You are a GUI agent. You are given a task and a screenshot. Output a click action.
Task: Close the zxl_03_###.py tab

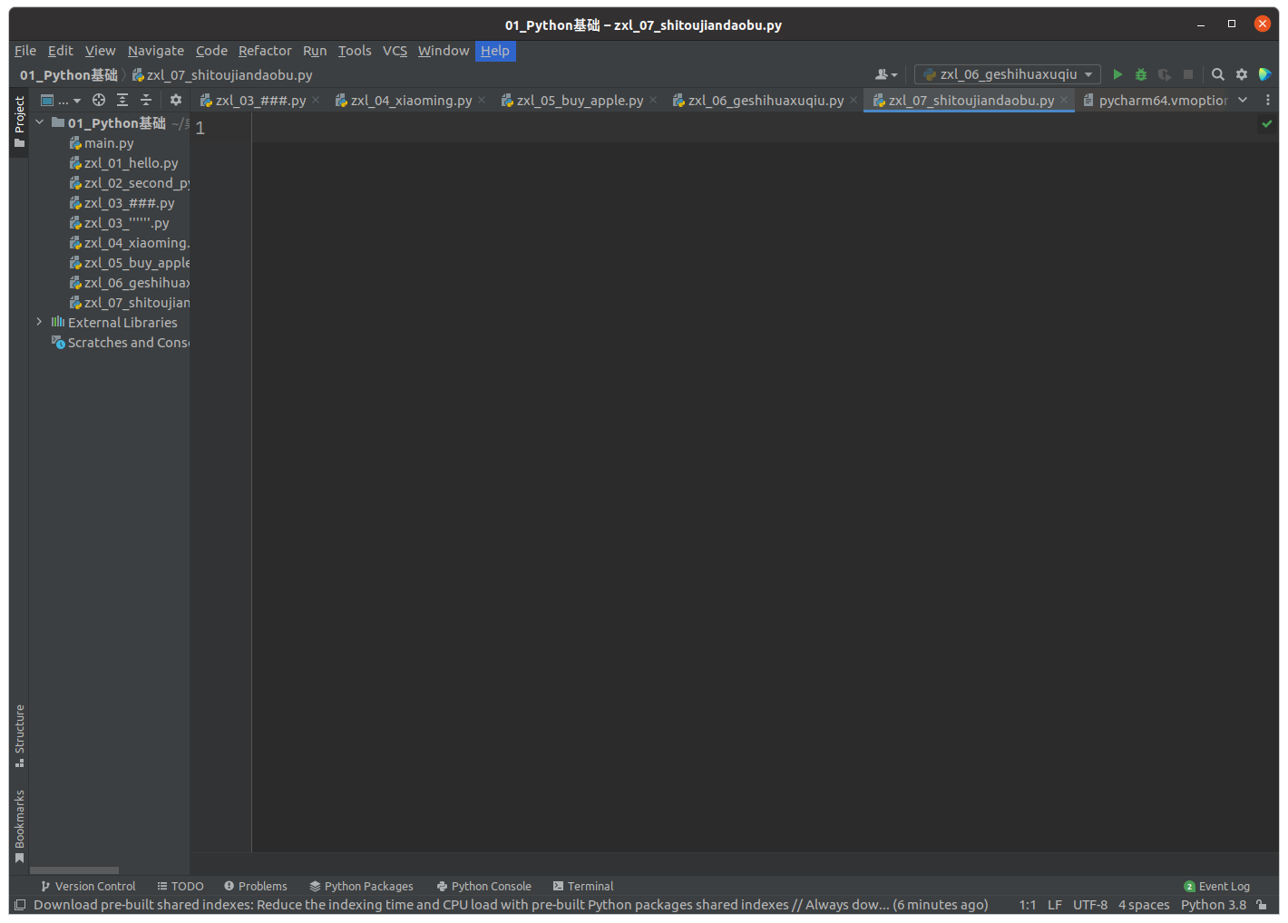(x=316, y=100)
